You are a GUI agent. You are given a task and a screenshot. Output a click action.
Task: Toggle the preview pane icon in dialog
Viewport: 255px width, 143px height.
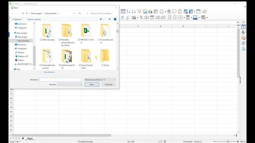[x=109, y=19]
